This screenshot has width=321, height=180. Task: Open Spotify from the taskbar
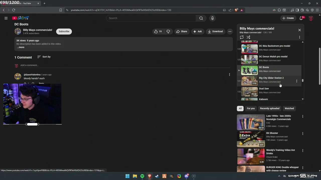142,176
